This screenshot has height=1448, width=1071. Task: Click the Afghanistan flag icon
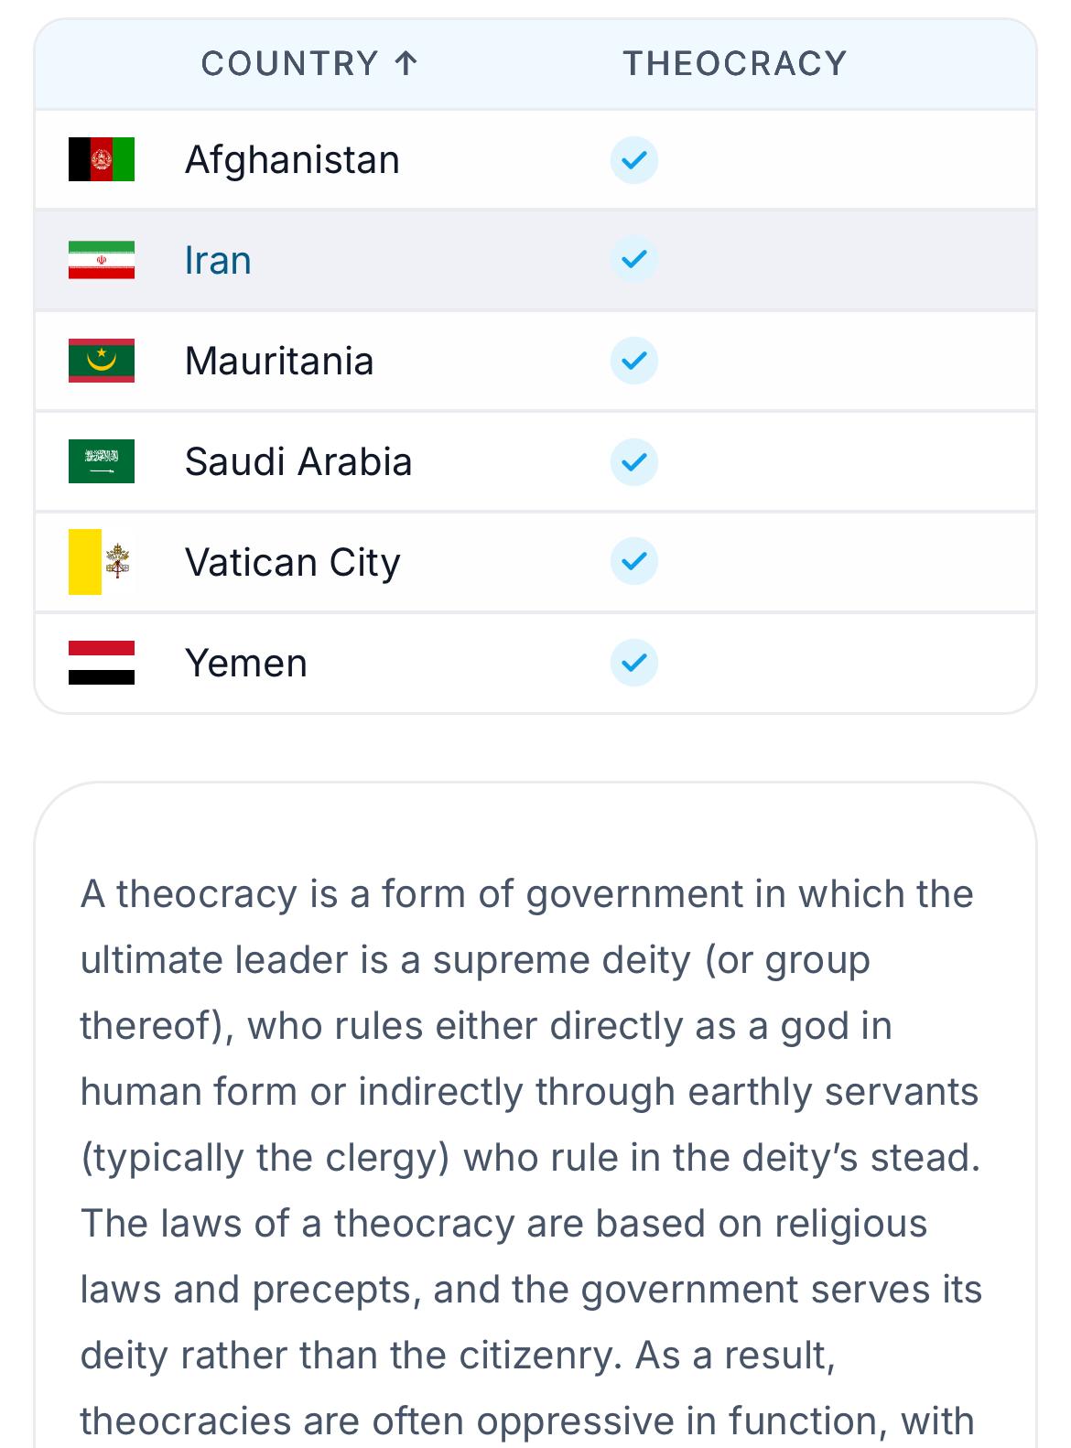tap(102, 159)
